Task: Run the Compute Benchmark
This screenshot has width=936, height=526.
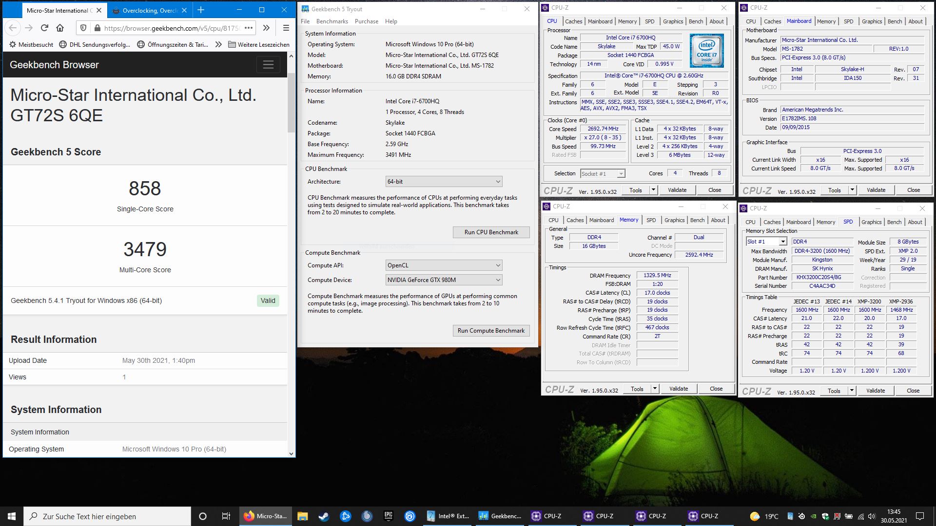Action: (491, 331)
